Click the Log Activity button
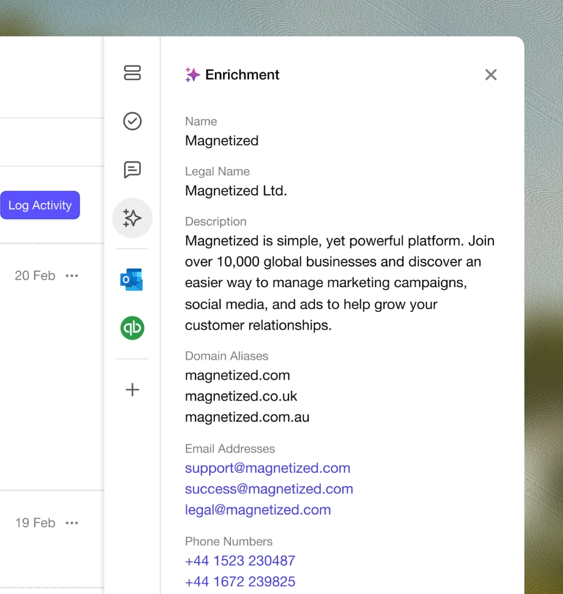The height and width of the screenshot is (594, 563). pyautogui.click(x=40, y=205)
